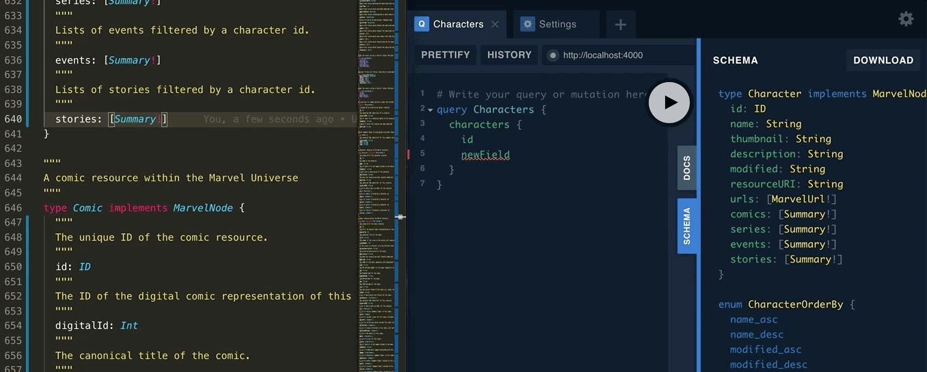The height and width of the screenshot is (372, 927).
Task: Run the query with the play button
Action: 669,103
